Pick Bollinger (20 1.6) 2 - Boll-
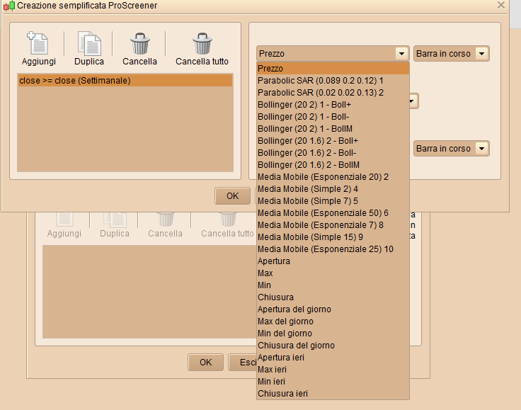This screenshot has height=410, width=521. [333, 153]
